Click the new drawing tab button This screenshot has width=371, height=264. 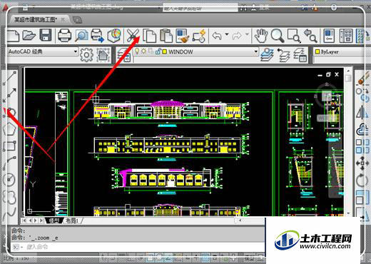pyautogui.click(x=77, y=20)
